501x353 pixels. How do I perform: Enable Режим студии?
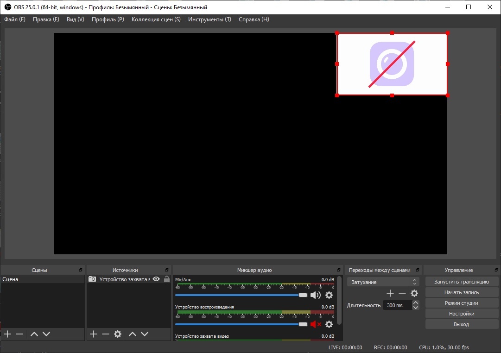pos(462,303)
